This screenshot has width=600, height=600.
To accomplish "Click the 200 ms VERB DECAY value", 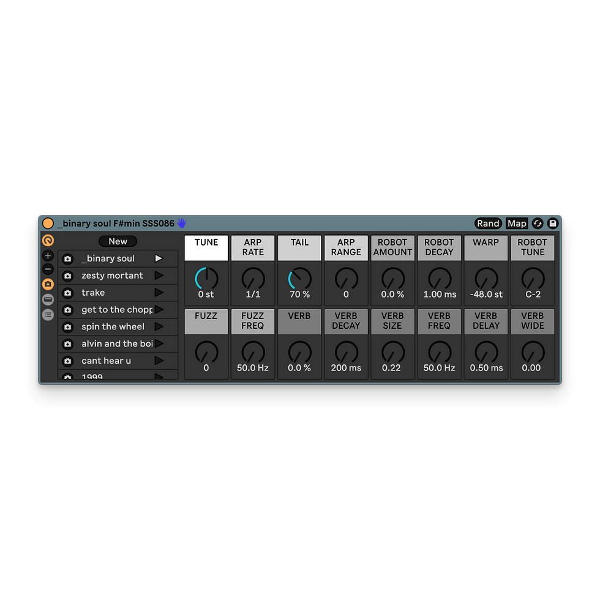I will click(x=347, y=368).
